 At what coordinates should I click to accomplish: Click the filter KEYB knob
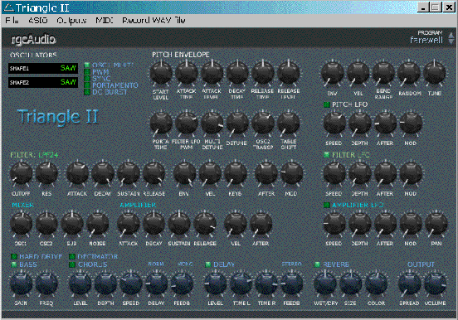pyautogui.click(x=236, y=174)
